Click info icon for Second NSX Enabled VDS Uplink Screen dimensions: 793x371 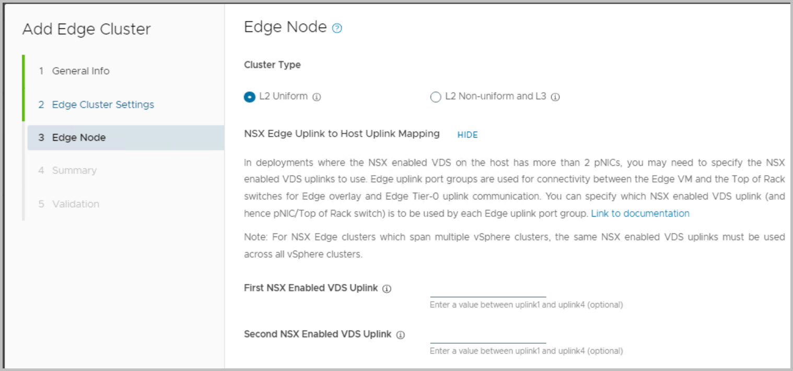401,335
